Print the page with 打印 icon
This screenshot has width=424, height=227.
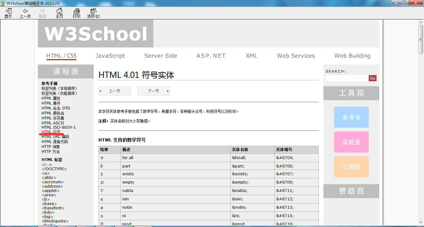click(76, 13)
